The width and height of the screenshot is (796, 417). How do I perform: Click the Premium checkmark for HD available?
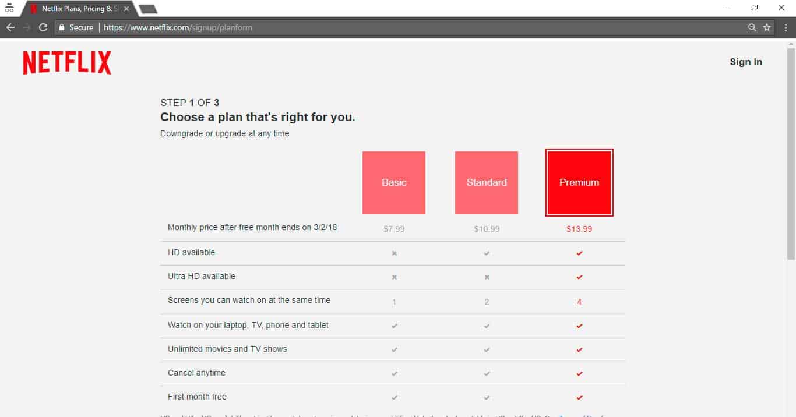(579, 253)
